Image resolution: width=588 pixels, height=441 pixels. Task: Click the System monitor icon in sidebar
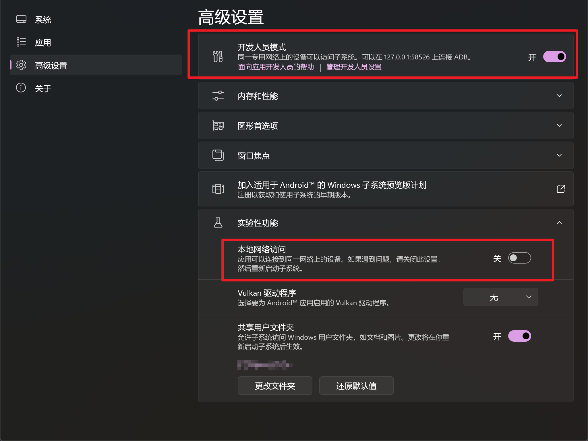tap(21, 19)
